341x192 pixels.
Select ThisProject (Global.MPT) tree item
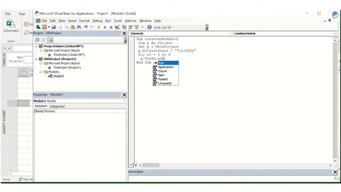[x=69, y=55]
